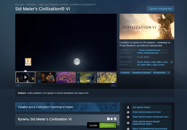Click the single-player person icon
Screen dimensions: 187x130
128,107
